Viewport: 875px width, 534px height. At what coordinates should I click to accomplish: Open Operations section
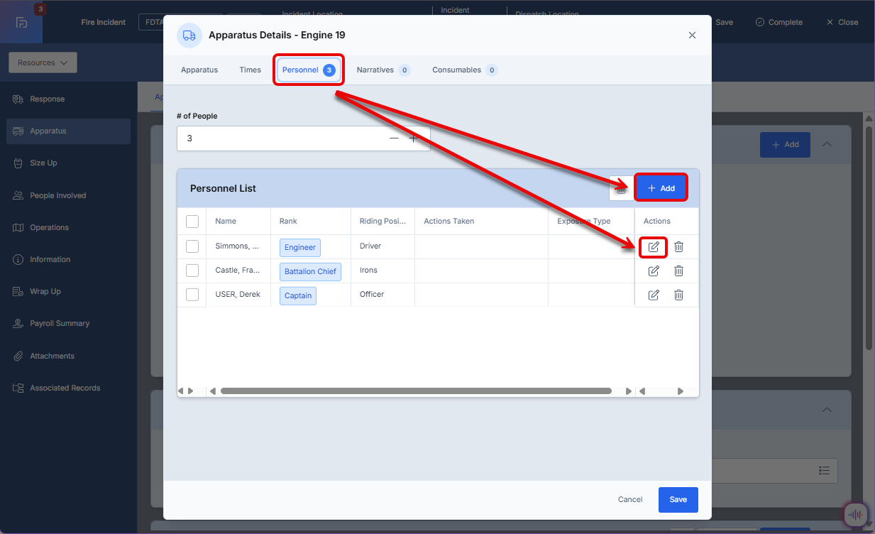[68, 228]
